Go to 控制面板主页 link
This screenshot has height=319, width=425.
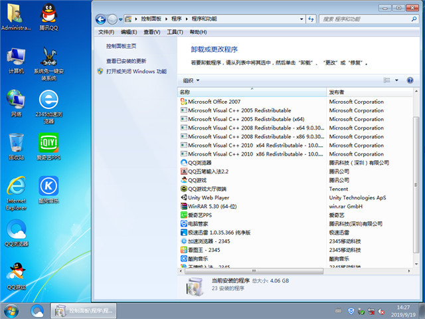[x=121, y=46]
